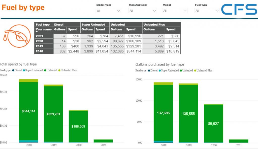Expand the Fuel type filter dropdown

(x=207, y=11)
